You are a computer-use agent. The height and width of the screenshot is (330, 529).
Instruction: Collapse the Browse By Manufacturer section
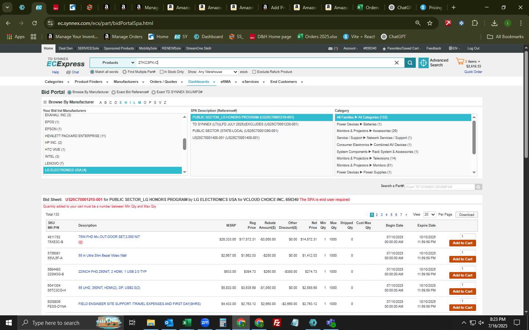(45, 102)
